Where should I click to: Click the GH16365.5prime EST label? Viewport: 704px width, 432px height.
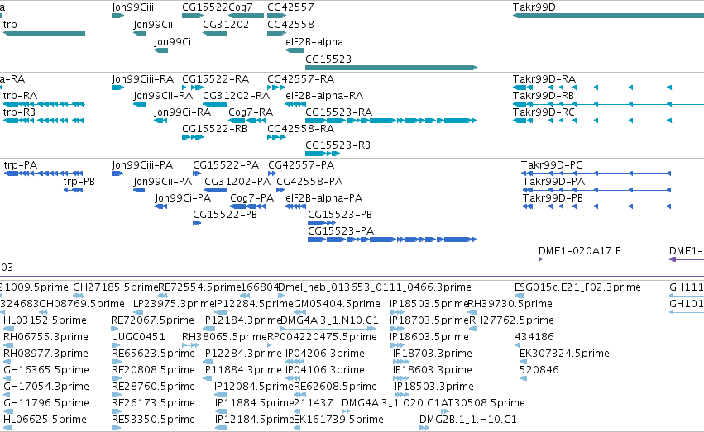(46, 371)
